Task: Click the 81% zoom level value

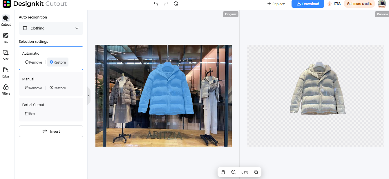Action: (x=245, y=172)
